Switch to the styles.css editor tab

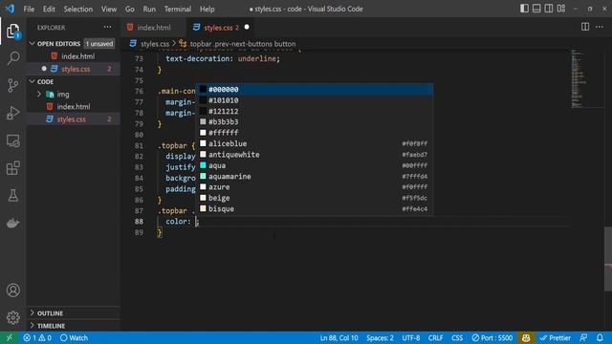click(x=221, y=28)
